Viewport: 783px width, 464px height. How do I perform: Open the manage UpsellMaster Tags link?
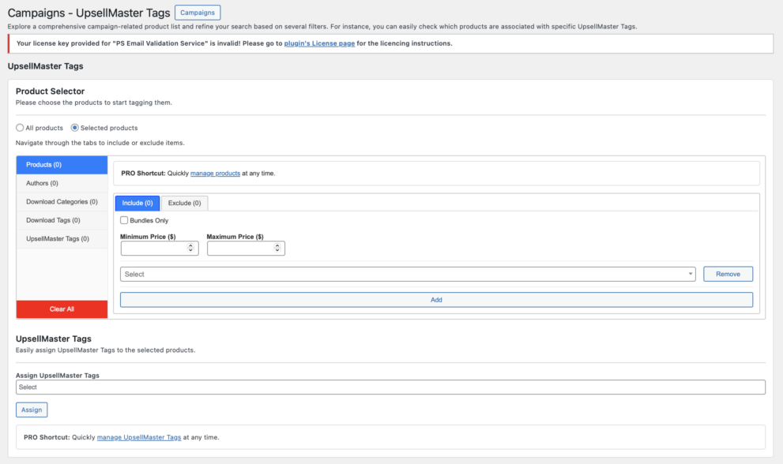[x=141, y=436]
